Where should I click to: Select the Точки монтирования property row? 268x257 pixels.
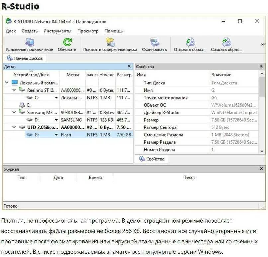tap(197, 98)
